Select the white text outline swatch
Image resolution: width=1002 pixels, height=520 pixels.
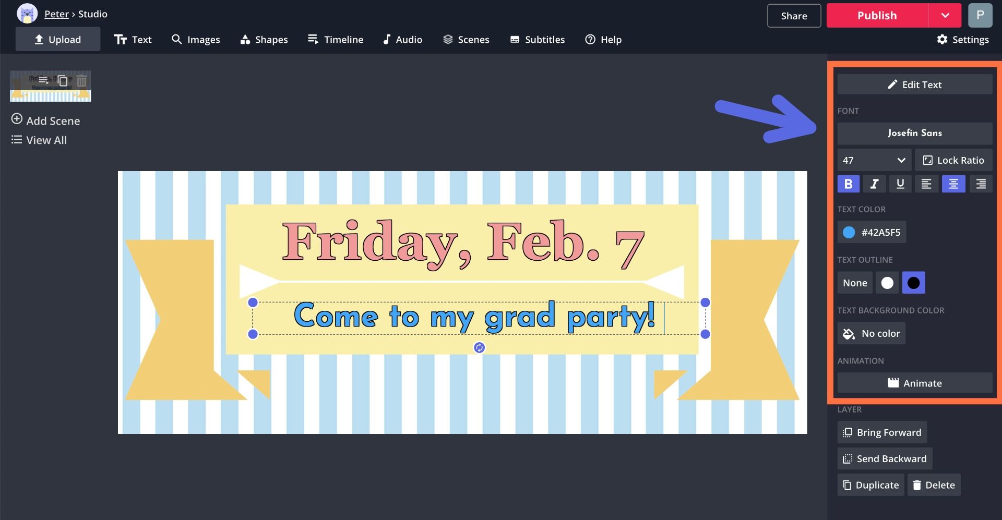[x=887, y=283]
